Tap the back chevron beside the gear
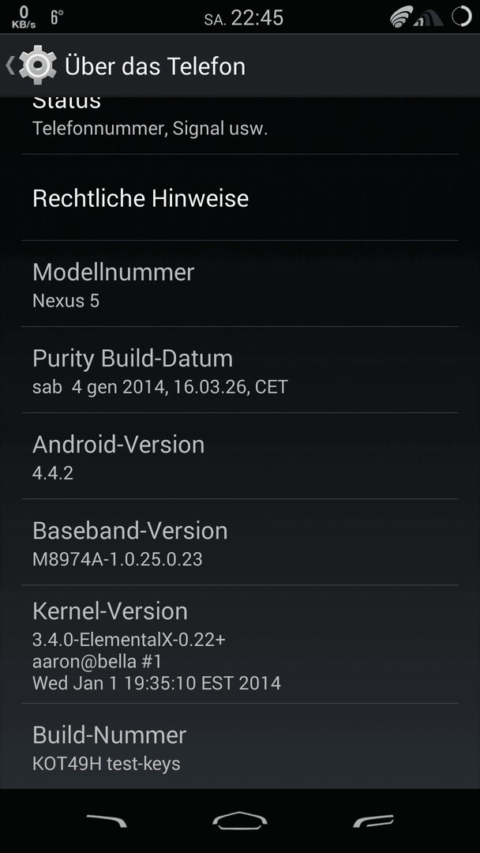This screenshot has height=853, width=480. [x=9, y=66]
